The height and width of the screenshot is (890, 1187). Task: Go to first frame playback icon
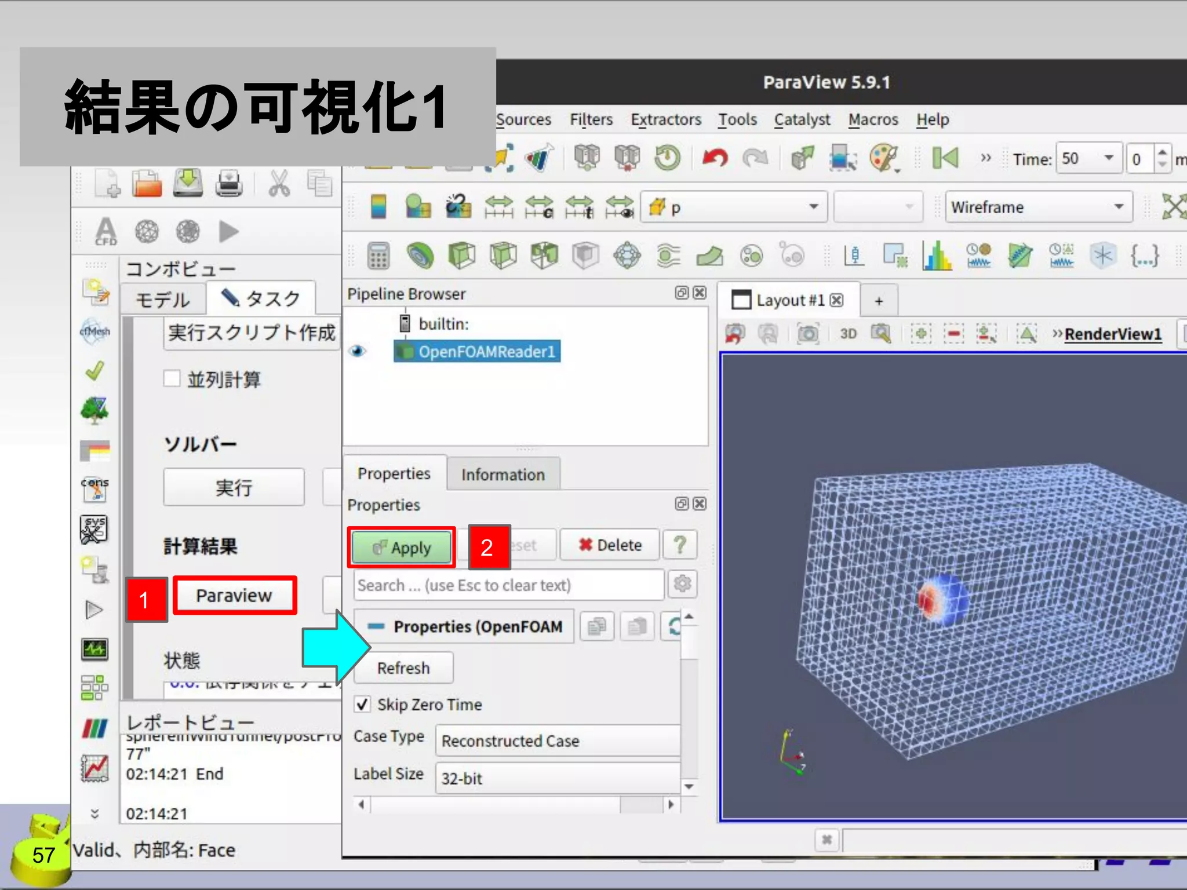click(945, 158)
